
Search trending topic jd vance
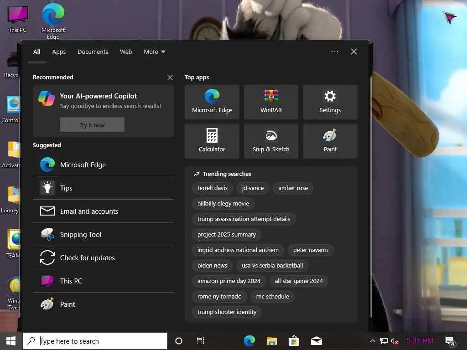(x=253, y=188)
